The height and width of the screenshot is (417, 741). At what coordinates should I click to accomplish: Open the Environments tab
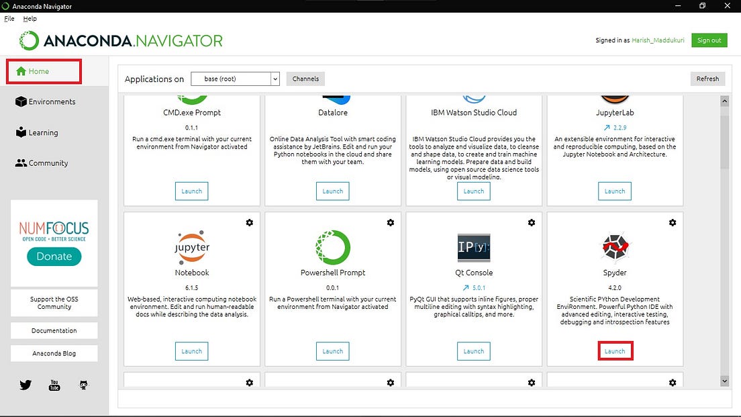click(x=46, y=101)
